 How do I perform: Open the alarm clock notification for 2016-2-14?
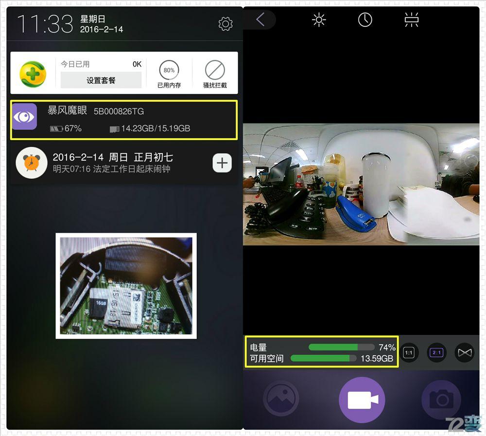31,163
